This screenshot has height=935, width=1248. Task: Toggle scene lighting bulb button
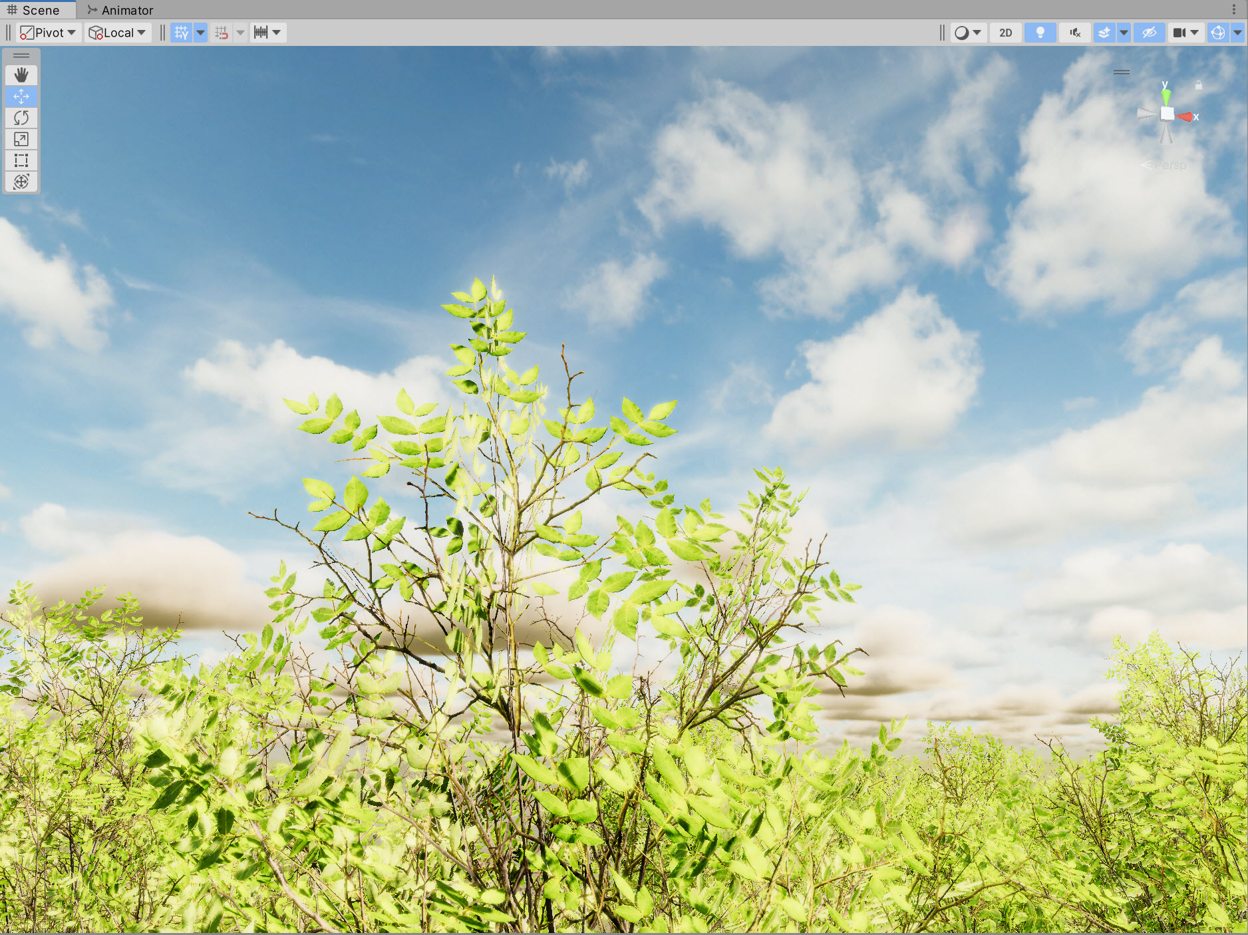[x=1040, y=33]
